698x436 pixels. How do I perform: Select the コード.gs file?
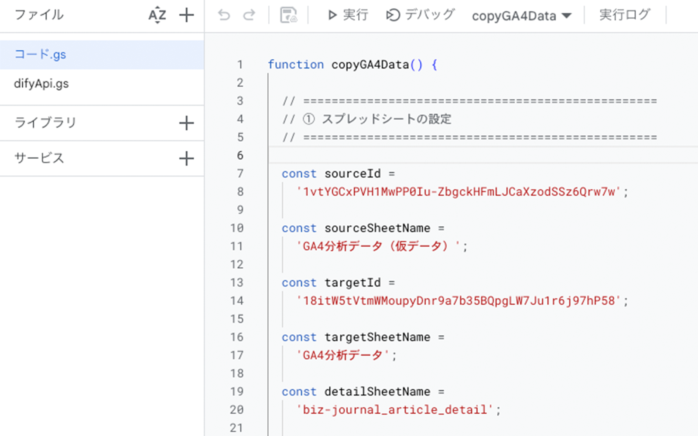(x=102, y=54)
